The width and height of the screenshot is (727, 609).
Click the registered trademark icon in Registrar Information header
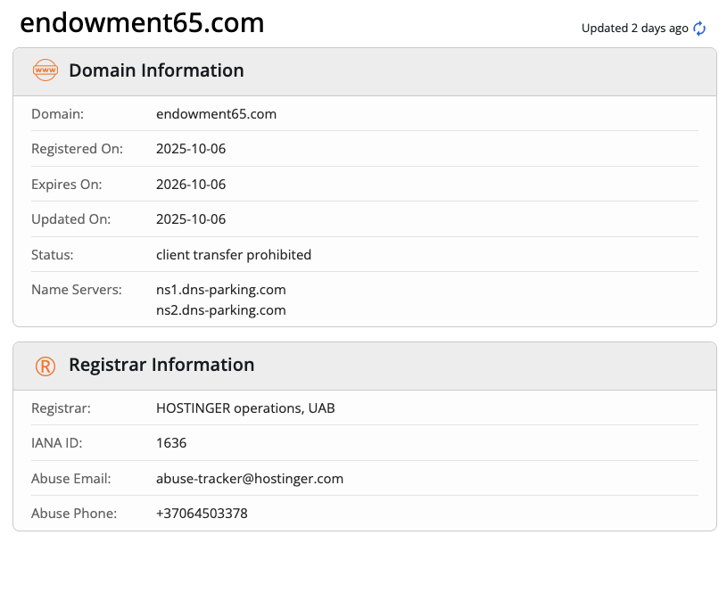[x=45, y=366]
